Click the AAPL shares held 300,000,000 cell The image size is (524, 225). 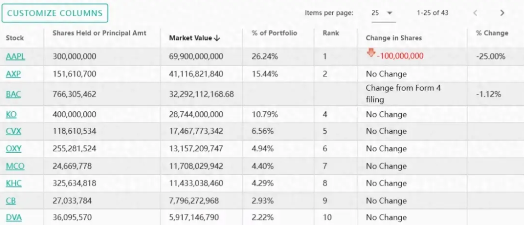[74, 56]
